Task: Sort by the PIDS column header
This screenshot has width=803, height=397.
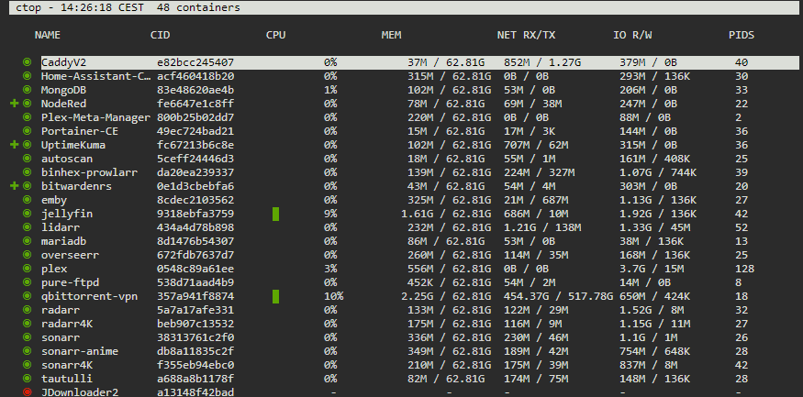Action: 742,36
